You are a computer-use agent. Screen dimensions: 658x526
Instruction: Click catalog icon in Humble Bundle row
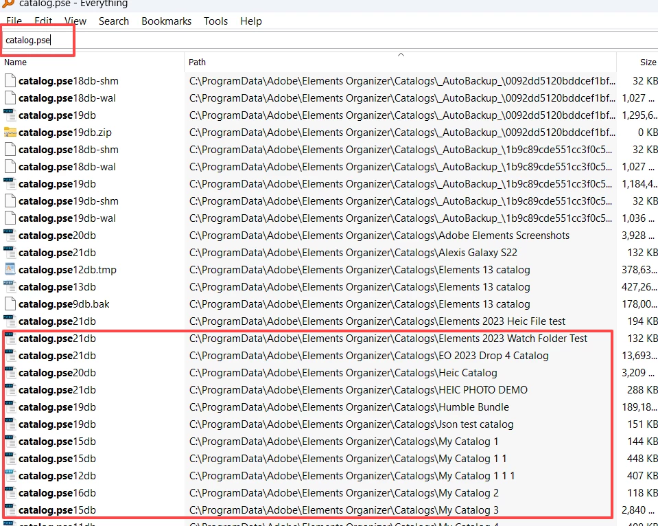pos(10,407)
